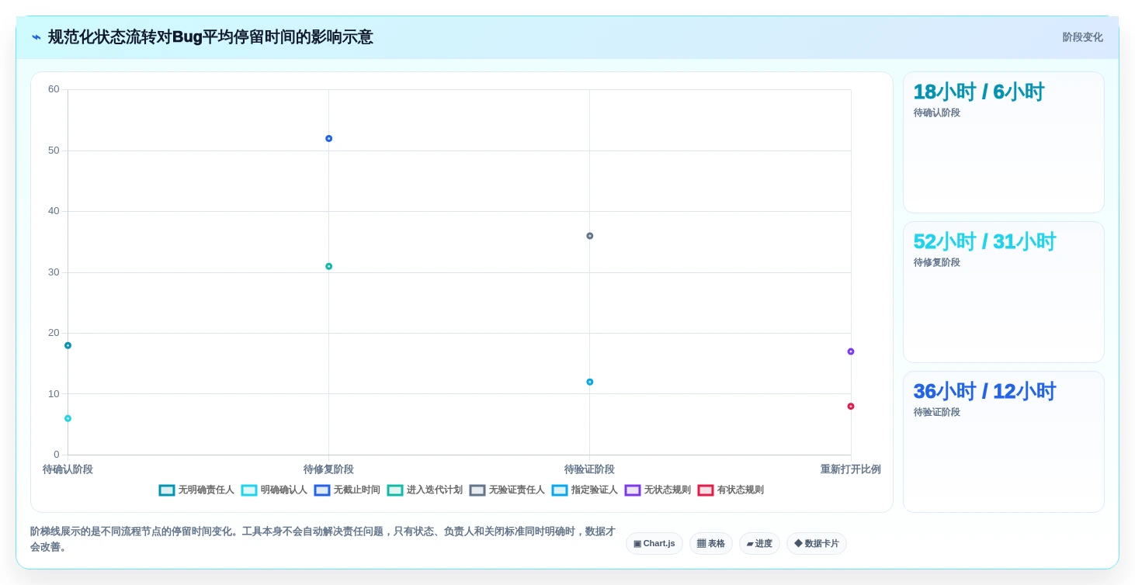Toggle the 无截止时间 legend item
This screenshot has width=1135, height=585.
tap(347, 490)
